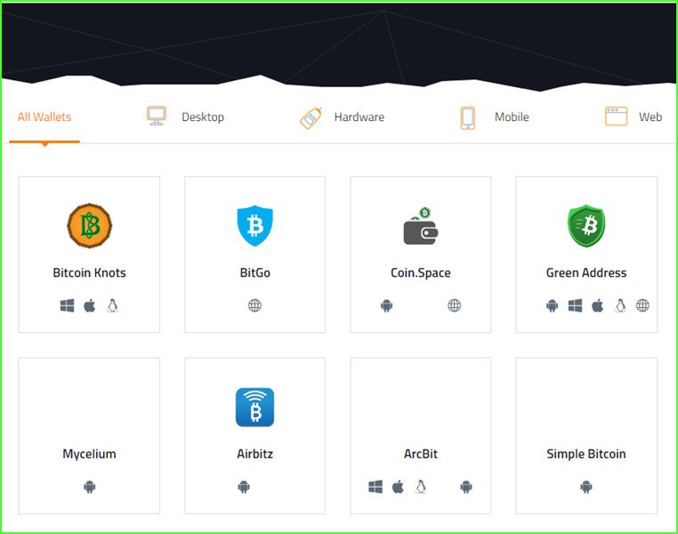Click the Coin.Space wallet name
678x534 pixels.
click(x=421, y=273)
